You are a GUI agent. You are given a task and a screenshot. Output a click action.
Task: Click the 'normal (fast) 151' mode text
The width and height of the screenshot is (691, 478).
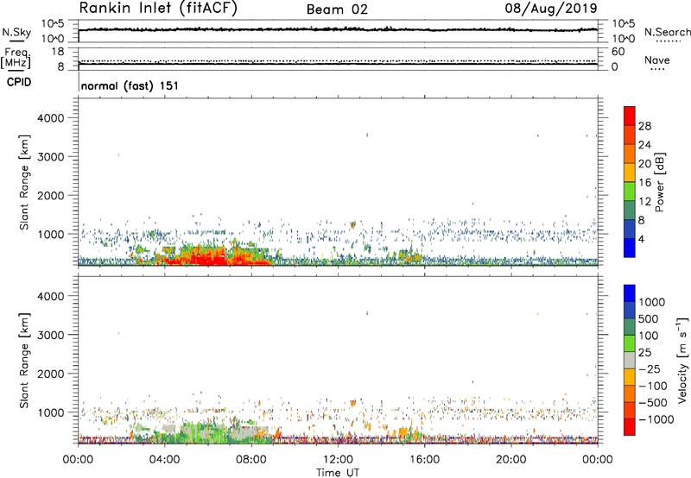pyautogui.click(x=130, y=85)
